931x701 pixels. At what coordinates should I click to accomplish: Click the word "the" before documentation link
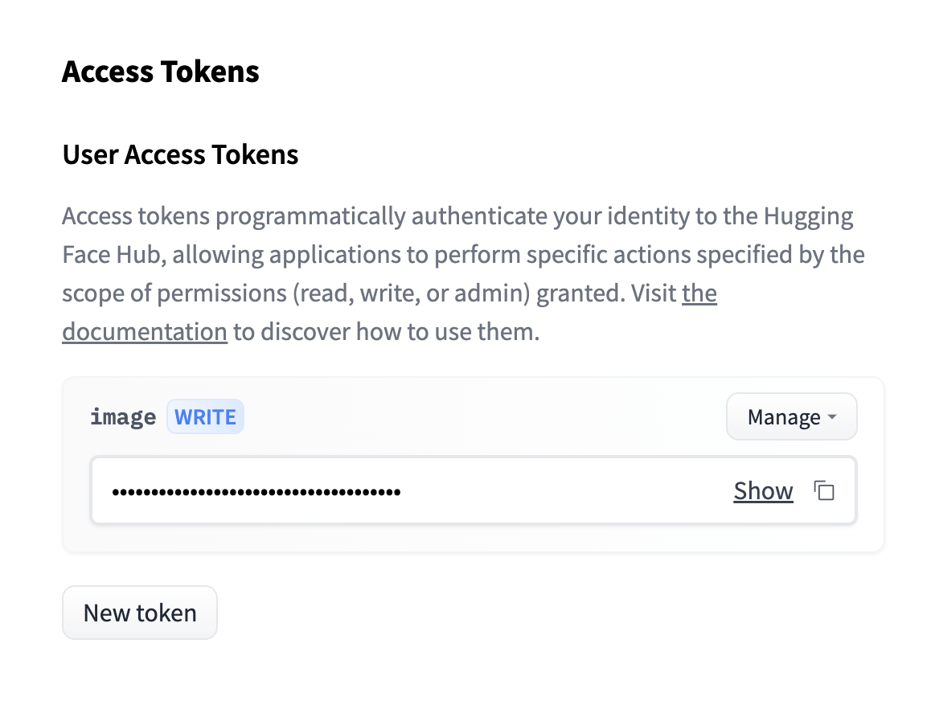(x=699, y=293)
